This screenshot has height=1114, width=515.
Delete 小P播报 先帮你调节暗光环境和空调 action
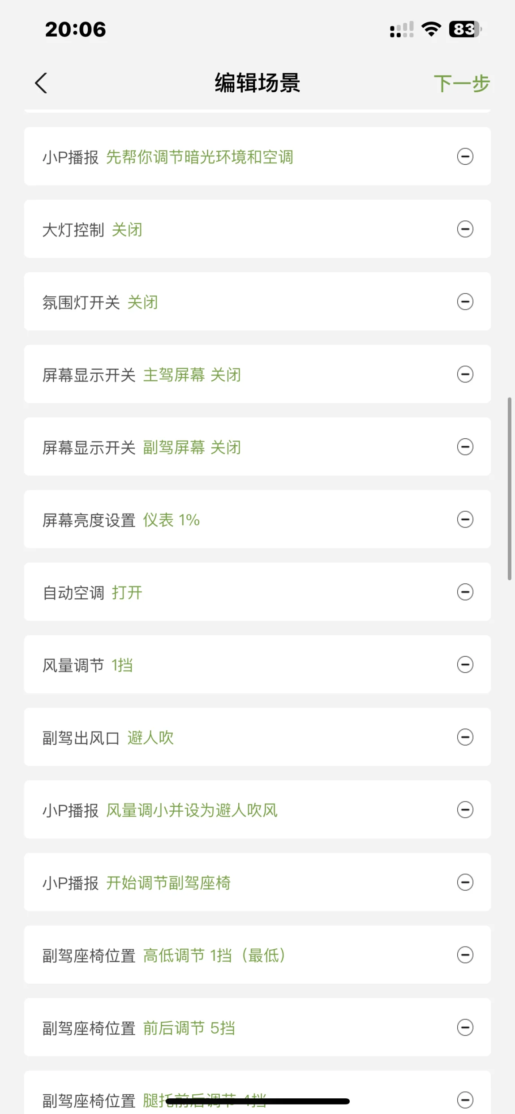point(465,157)
